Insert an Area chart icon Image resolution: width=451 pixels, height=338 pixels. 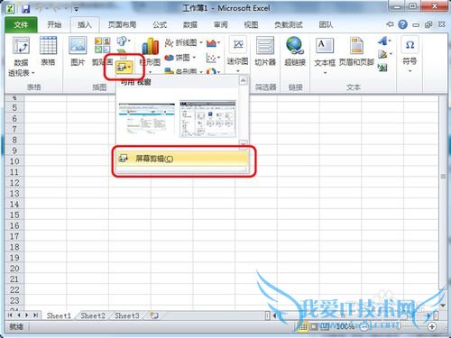pos(211,43)
